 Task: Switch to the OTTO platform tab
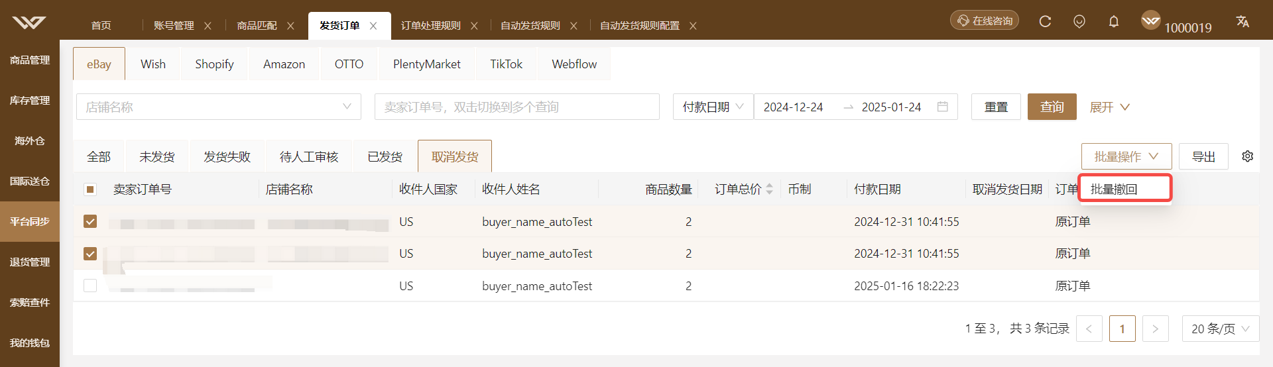tap(349, 64)
